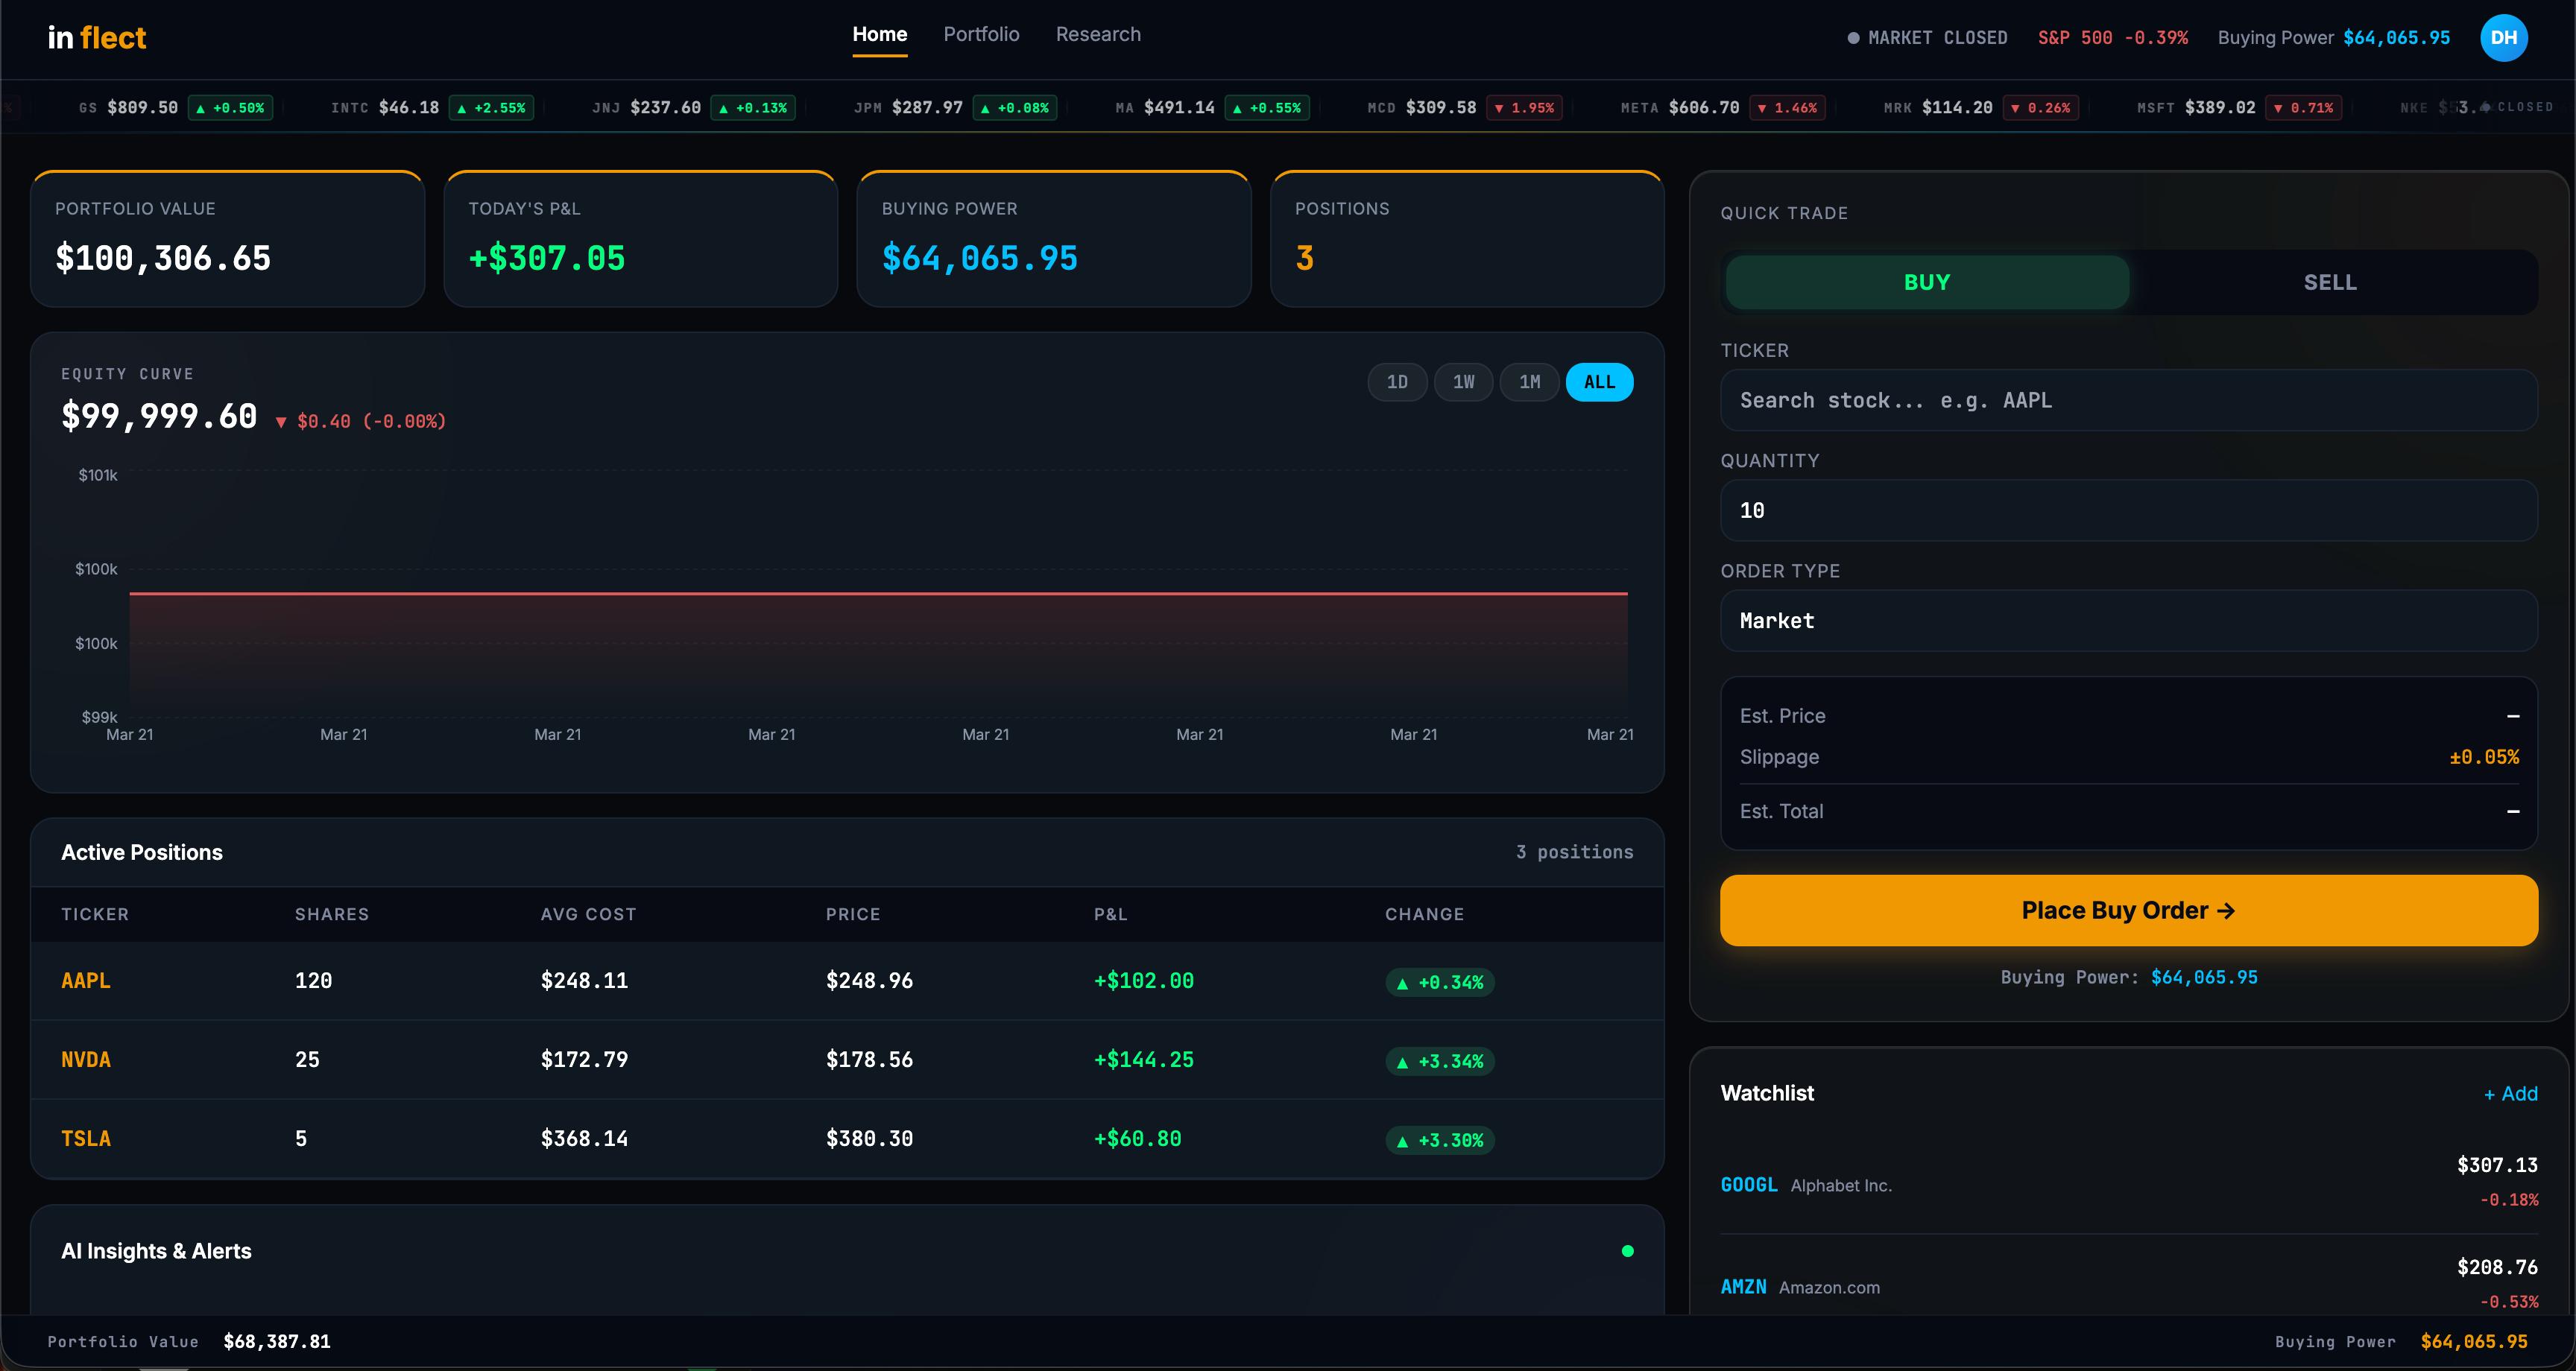This screenshot has height=1371, width=2576.
Task: Switch Quick Trade to SELL
Action: [x=2330, y=283]
